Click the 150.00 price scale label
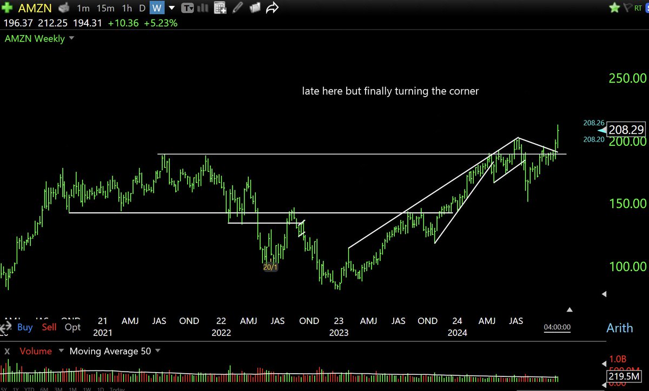 point(627,204)
